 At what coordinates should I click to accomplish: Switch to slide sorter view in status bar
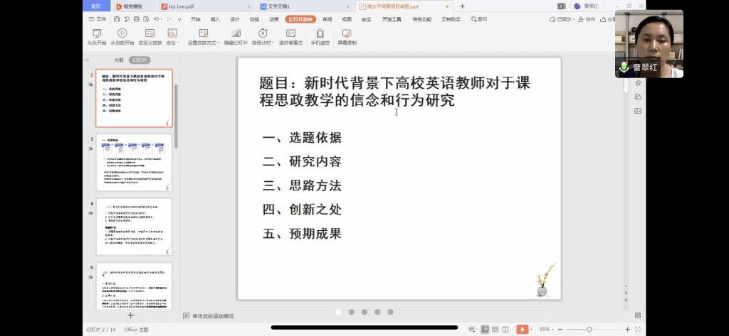coord(495,330)
